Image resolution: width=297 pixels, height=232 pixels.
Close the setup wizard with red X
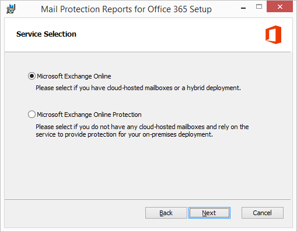pyautogui.click(x=279, y=7)
